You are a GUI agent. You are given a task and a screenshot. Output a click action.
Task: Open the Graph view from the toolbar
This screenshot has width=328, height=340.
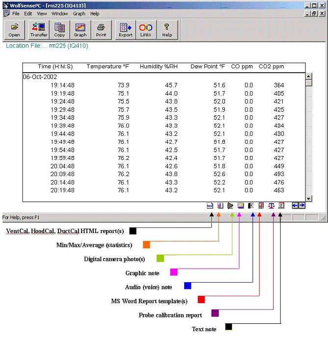tap(81, 30)
